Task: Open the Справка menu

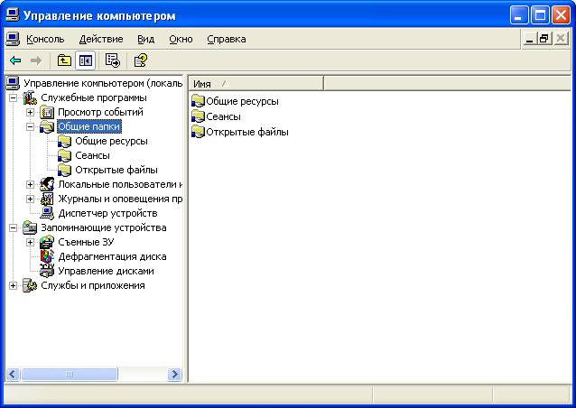Action: pos(227,39)
